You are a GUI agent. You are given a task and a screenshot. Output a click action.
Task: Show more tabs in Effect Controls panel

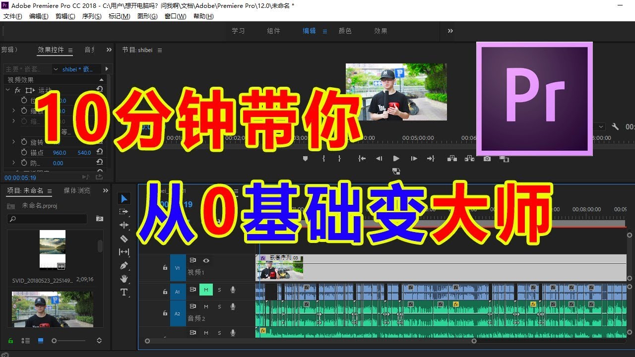[109, 50]
